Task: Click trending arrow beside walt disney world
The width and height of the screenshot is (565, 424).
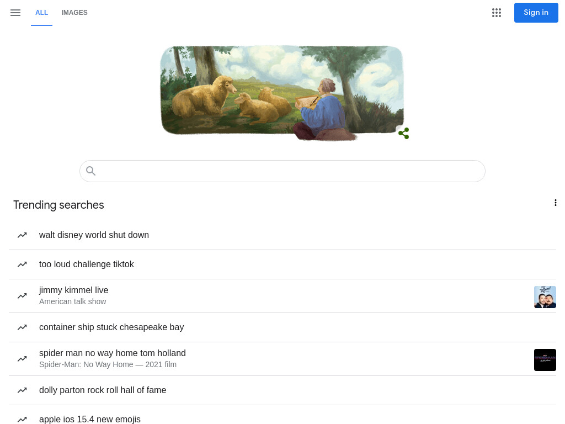Action: (22, 235)
